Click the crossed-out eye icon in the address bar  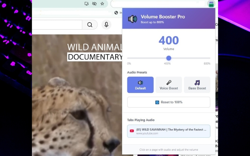[95, 4]
